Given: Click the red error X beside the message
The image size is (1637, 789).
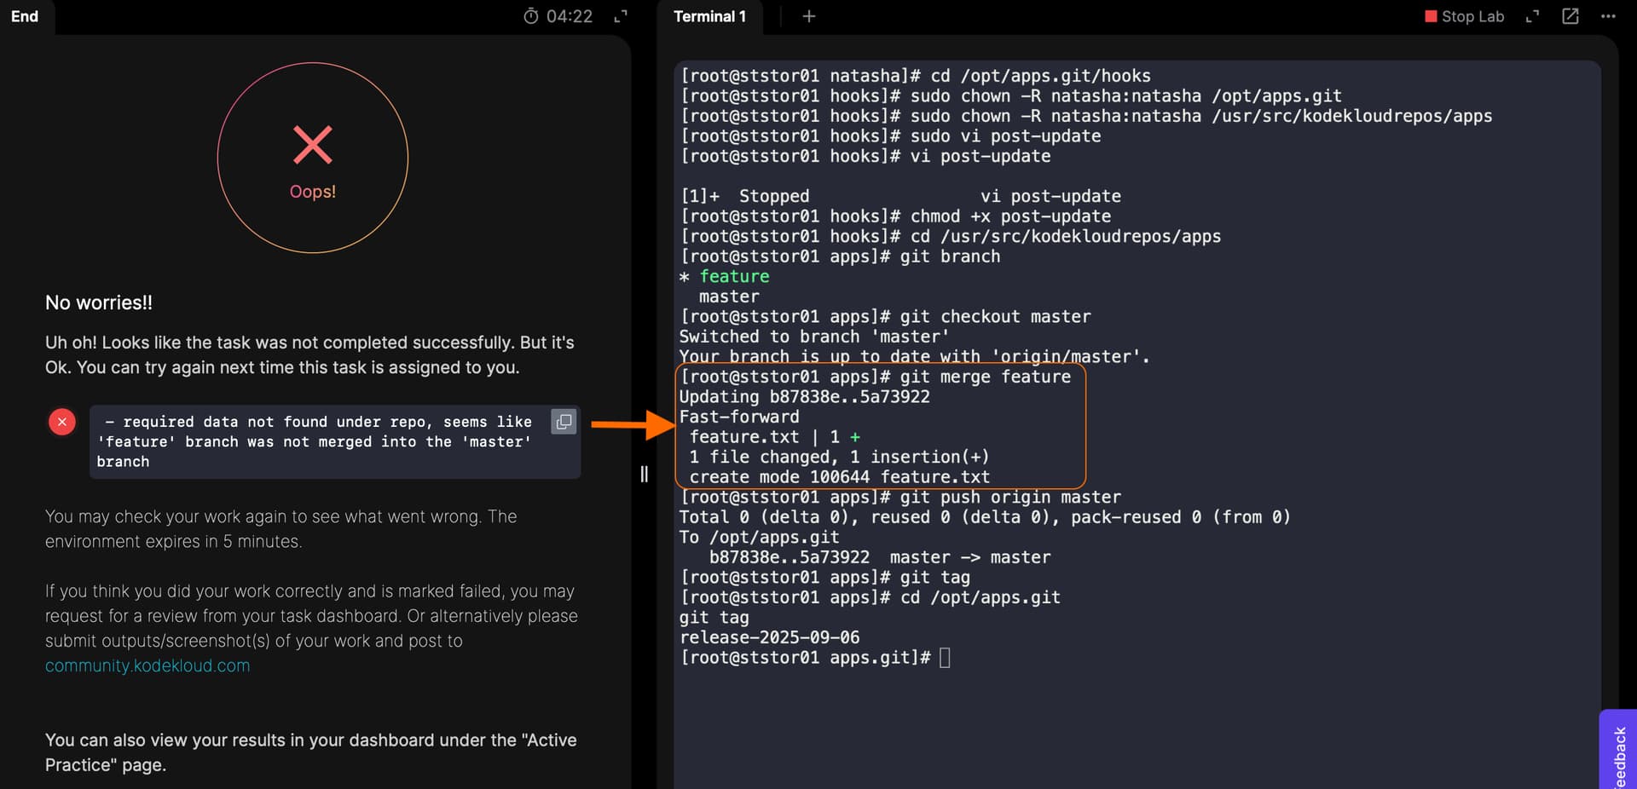Looking at the screenshot, I should 62,422.
